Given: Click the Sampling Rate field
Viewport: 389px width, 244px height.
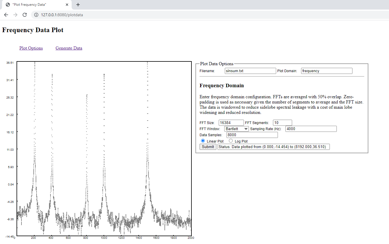Looking at the screenshot, I should point(311,129).
